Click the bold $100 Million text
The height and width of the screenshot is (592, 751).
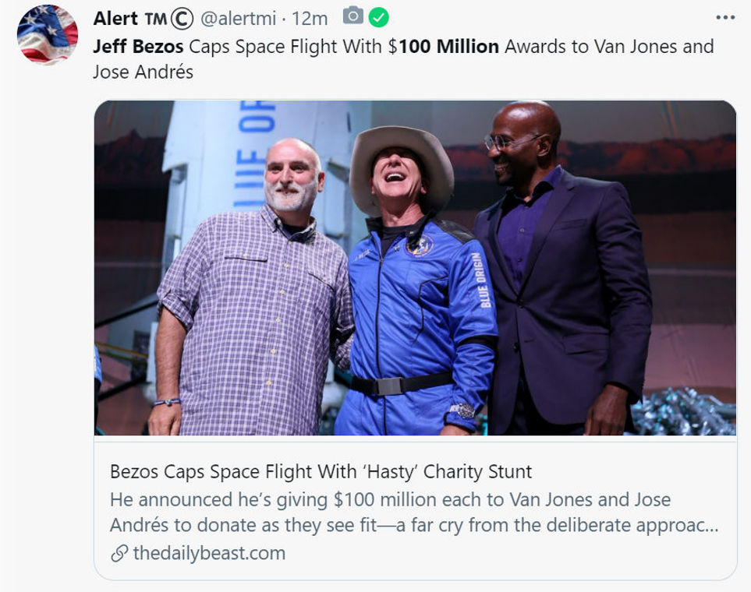(x=448, y=46)
